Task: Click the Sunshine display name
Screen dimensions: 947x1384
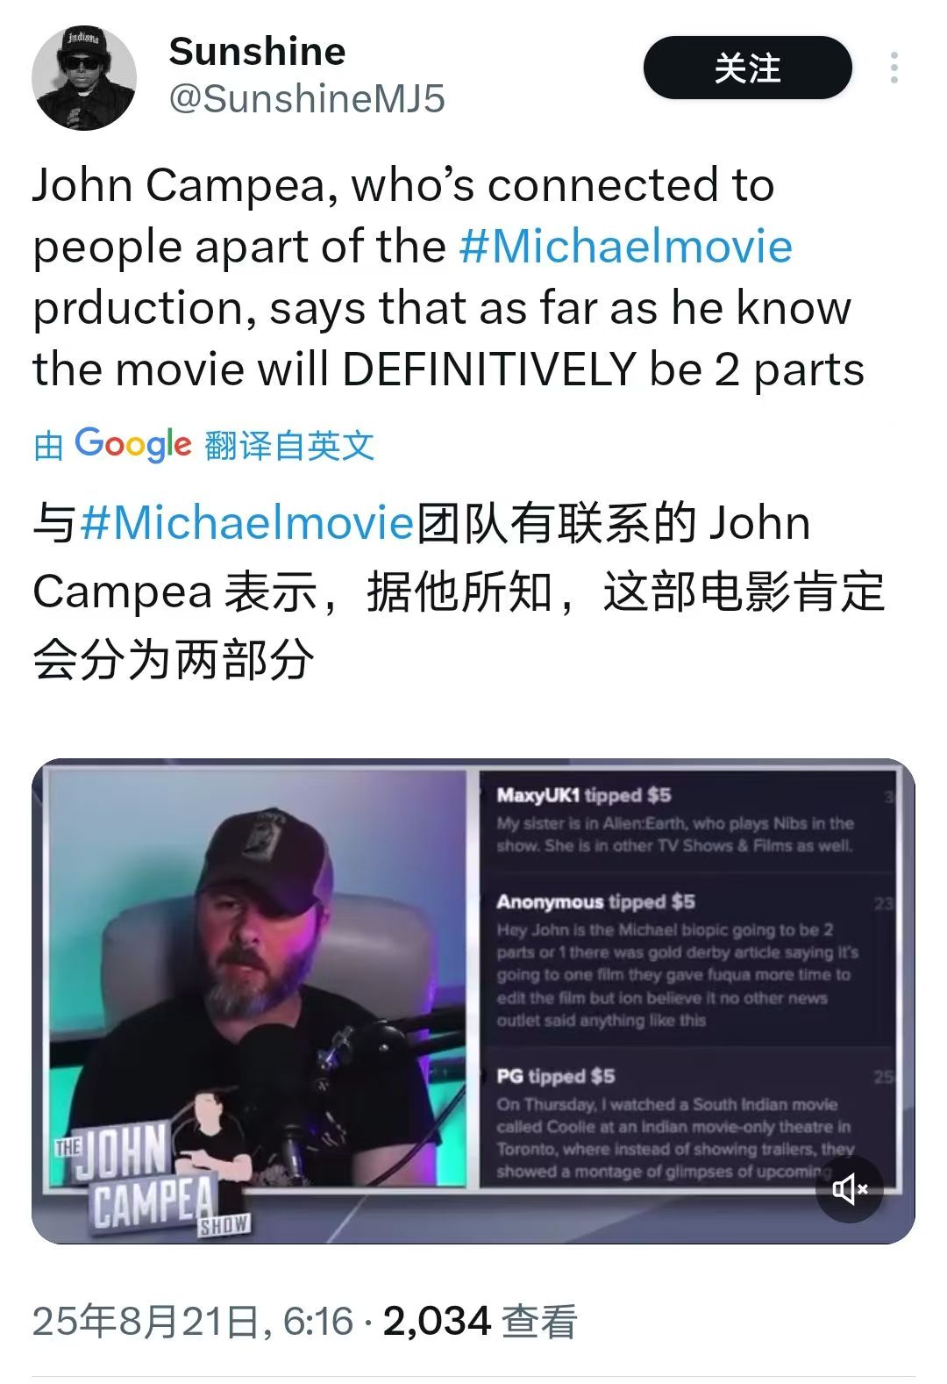Action: [257, 52]
